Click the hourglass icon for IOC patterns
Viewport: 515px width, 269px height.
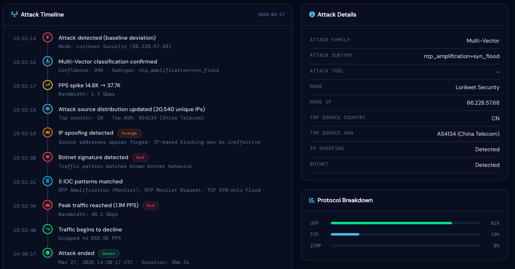(x=48, y=181)
